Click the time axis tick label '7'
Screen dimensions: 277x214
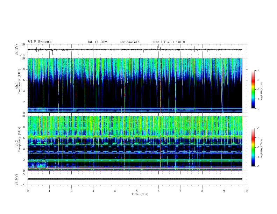(180, 191)
